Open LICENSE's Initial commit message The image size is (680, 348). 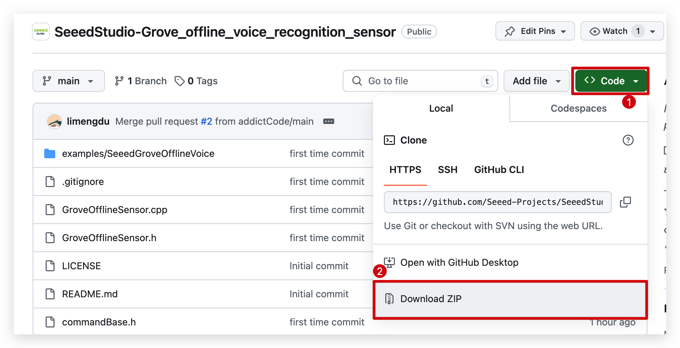(319, 266)
